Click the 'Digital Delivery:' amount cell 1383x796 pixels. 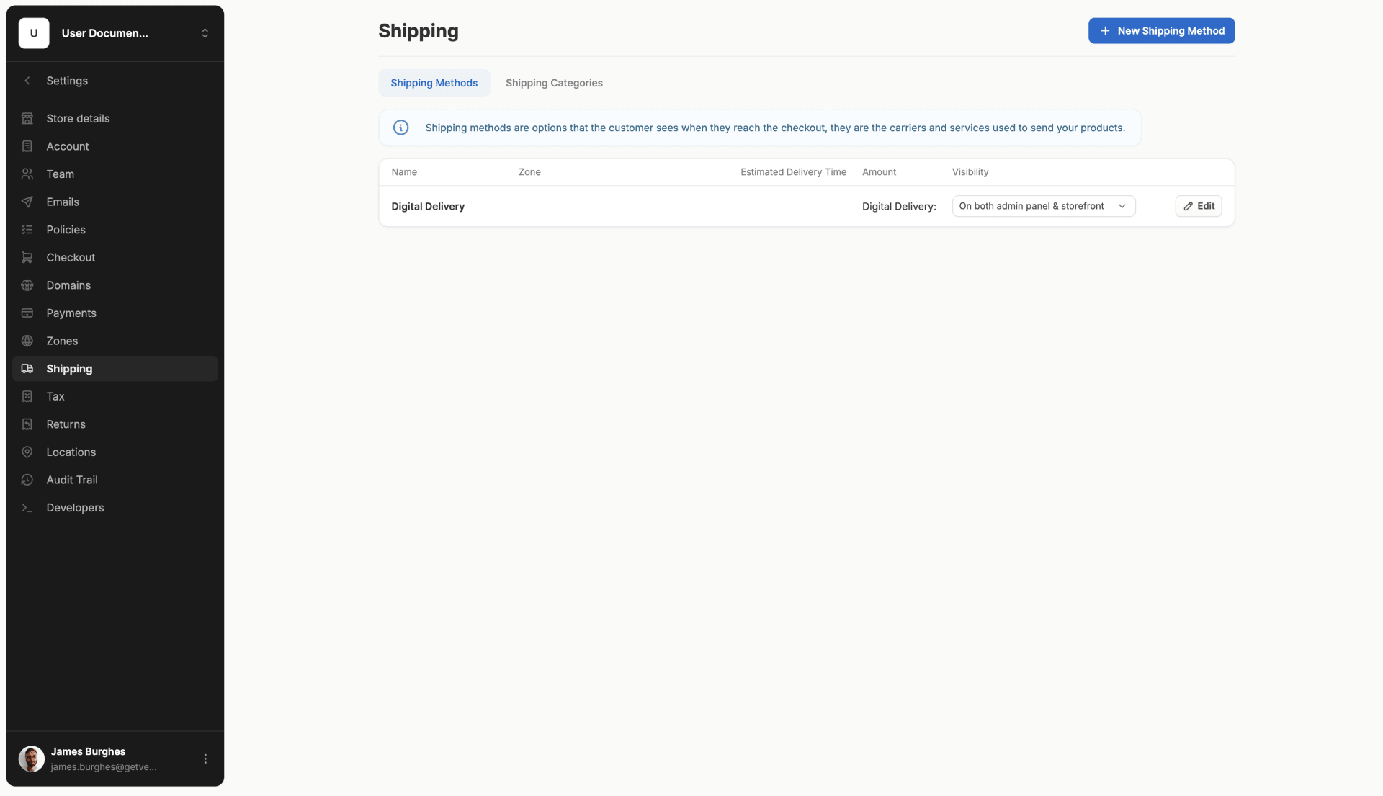[899, 207]
